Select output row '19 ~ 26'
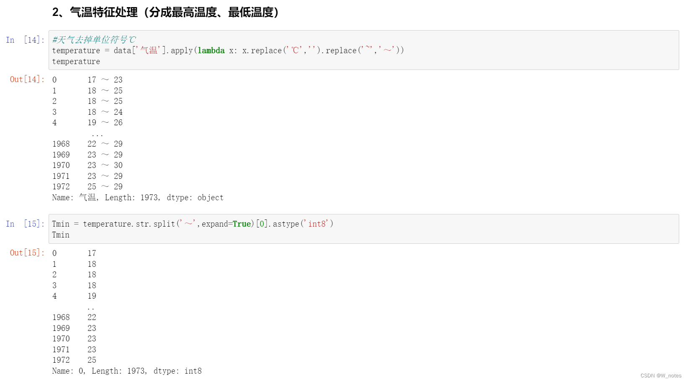 tap(88, 123)
